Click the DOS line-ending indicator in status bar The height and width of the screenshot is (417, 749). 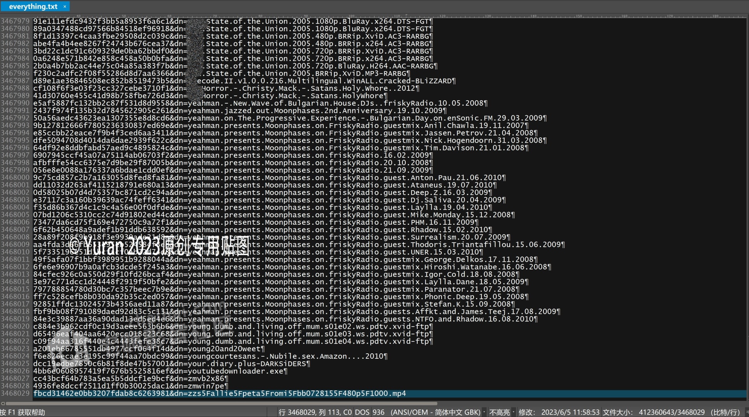[x=362, y=412]
